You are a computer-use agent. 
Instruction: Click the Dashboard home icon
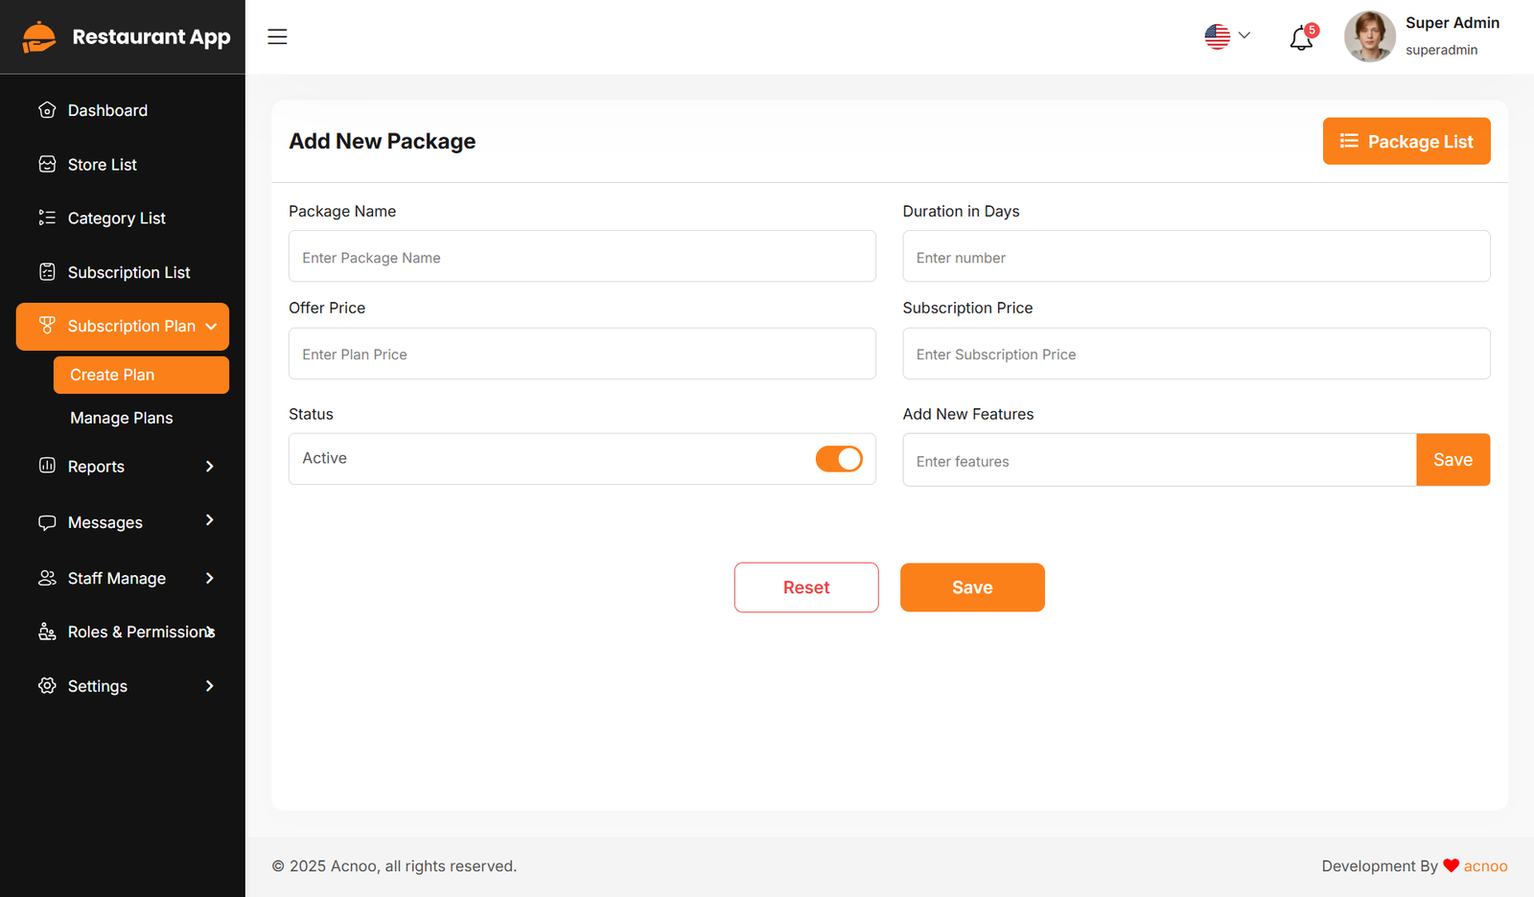47,110
